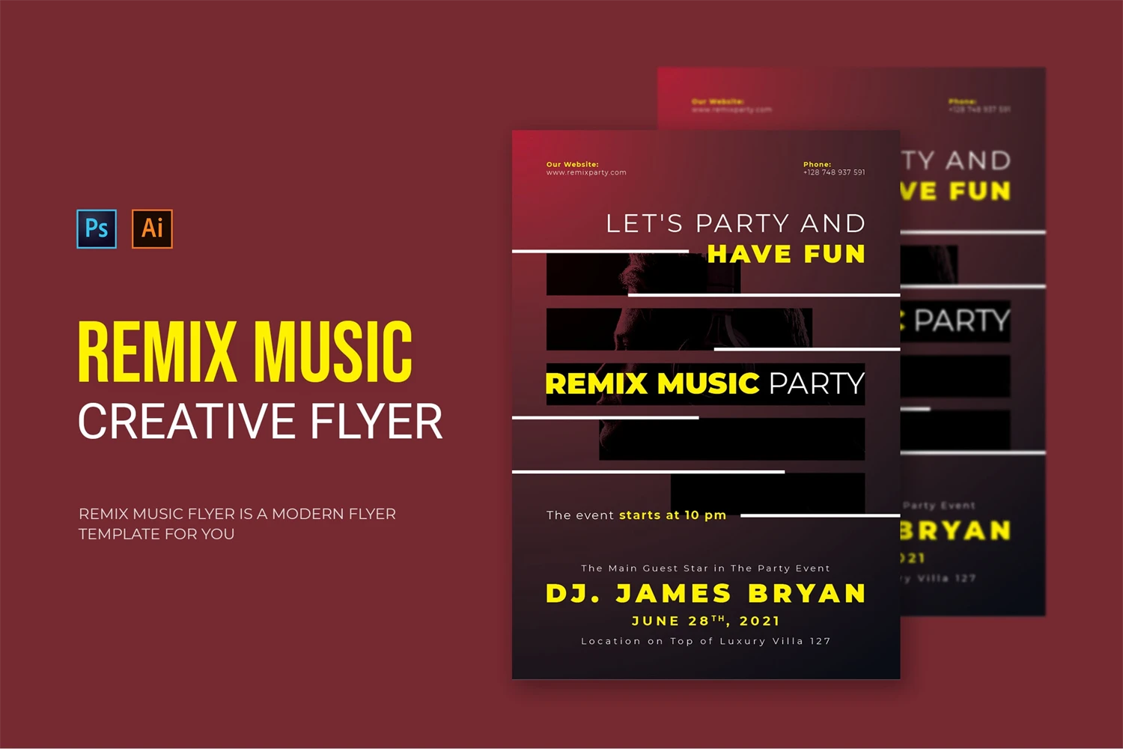
Task: Click the blurred phone label on back flyer
Action: [962, 101]
